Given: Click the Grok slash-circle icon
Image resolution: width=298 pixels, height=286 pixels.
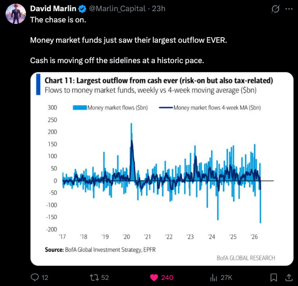Looking at the screenshot, I should tap(276, 9).
